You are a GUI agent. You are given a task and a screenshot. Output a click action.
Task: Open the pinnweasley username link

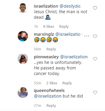pos(46,57)
